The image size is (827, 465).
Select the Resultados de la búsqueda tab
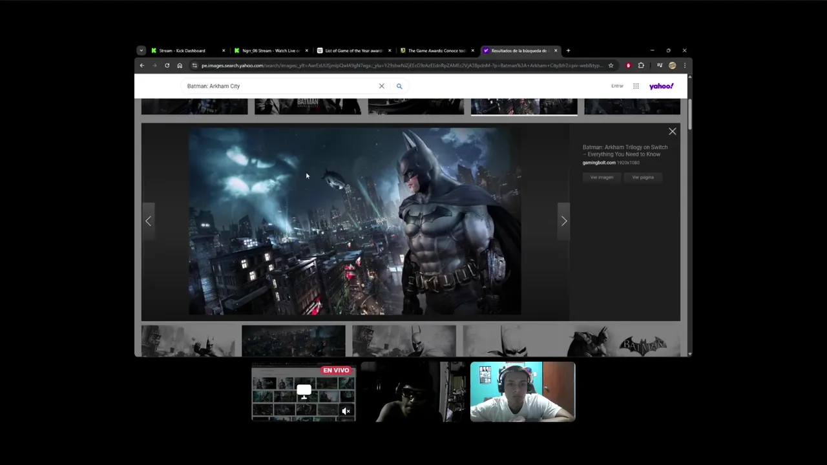[x=519, y=50]
